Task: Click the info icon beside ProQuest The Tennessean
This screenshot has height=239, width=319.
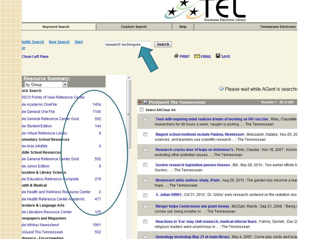Action: 145,102
